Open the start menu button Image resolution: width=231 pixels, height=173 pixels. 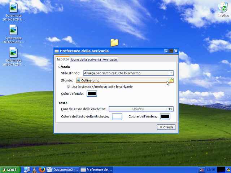pyautogui.click(x=10, y=170)
